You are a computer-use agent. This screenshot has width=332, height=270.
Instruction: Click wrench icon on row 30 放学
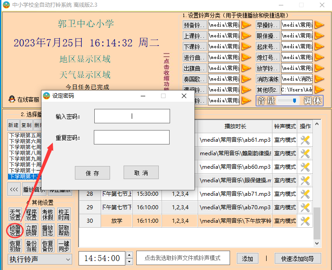[305, 221]
